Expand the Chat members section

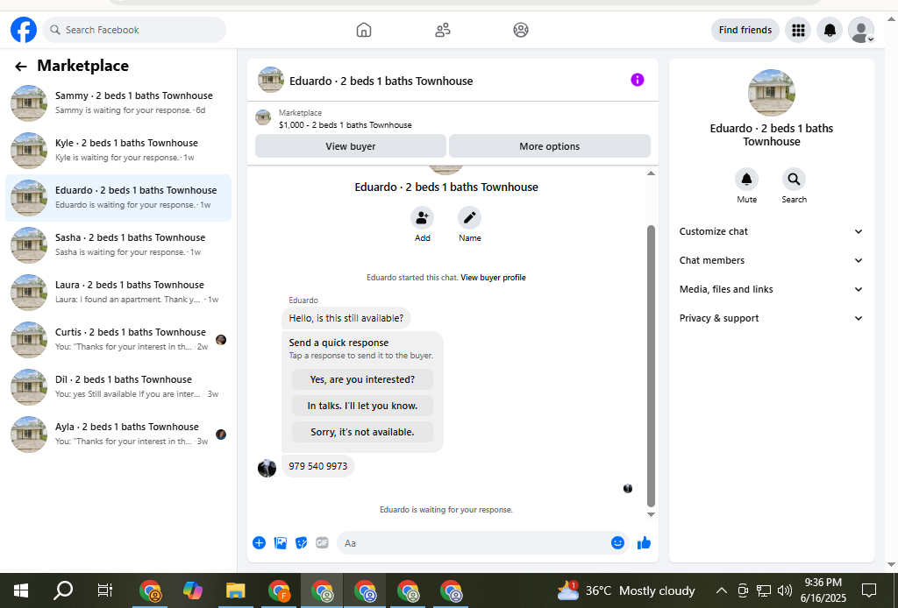point(771,260)
